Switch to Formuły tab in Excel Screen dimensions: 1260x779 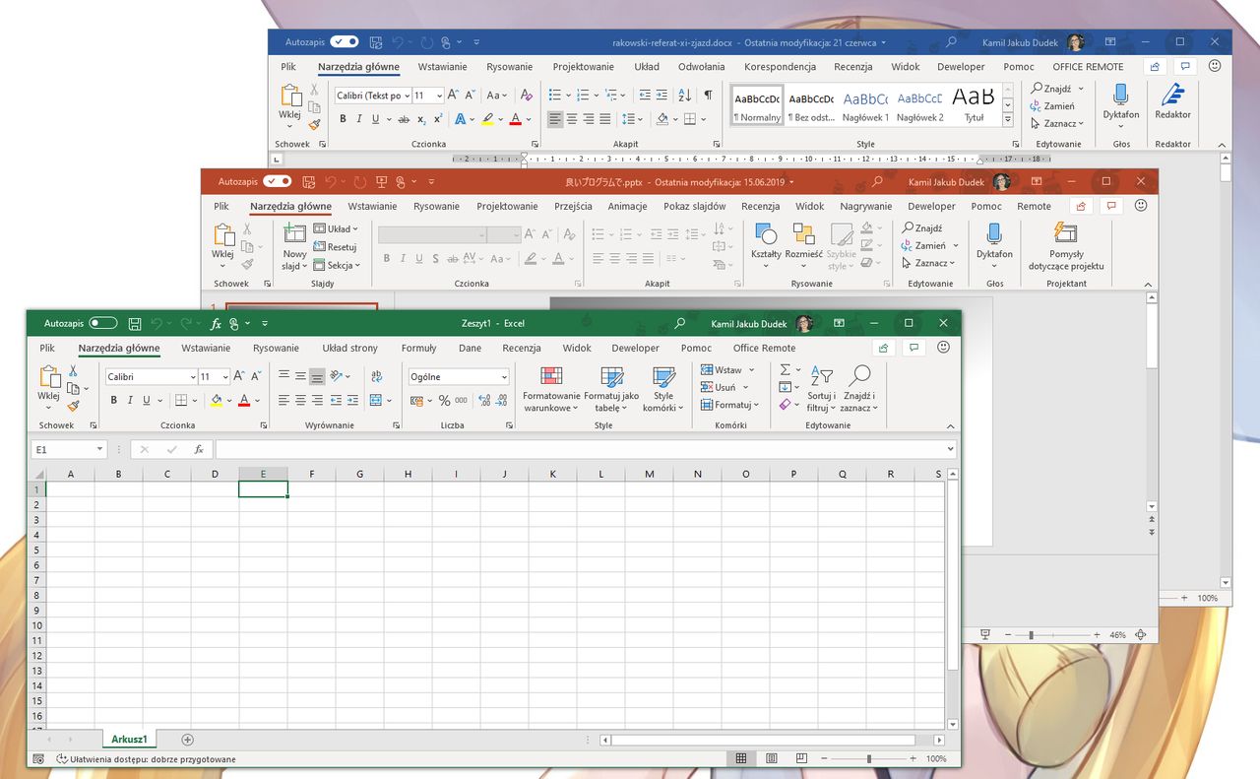tap(418, 348)
